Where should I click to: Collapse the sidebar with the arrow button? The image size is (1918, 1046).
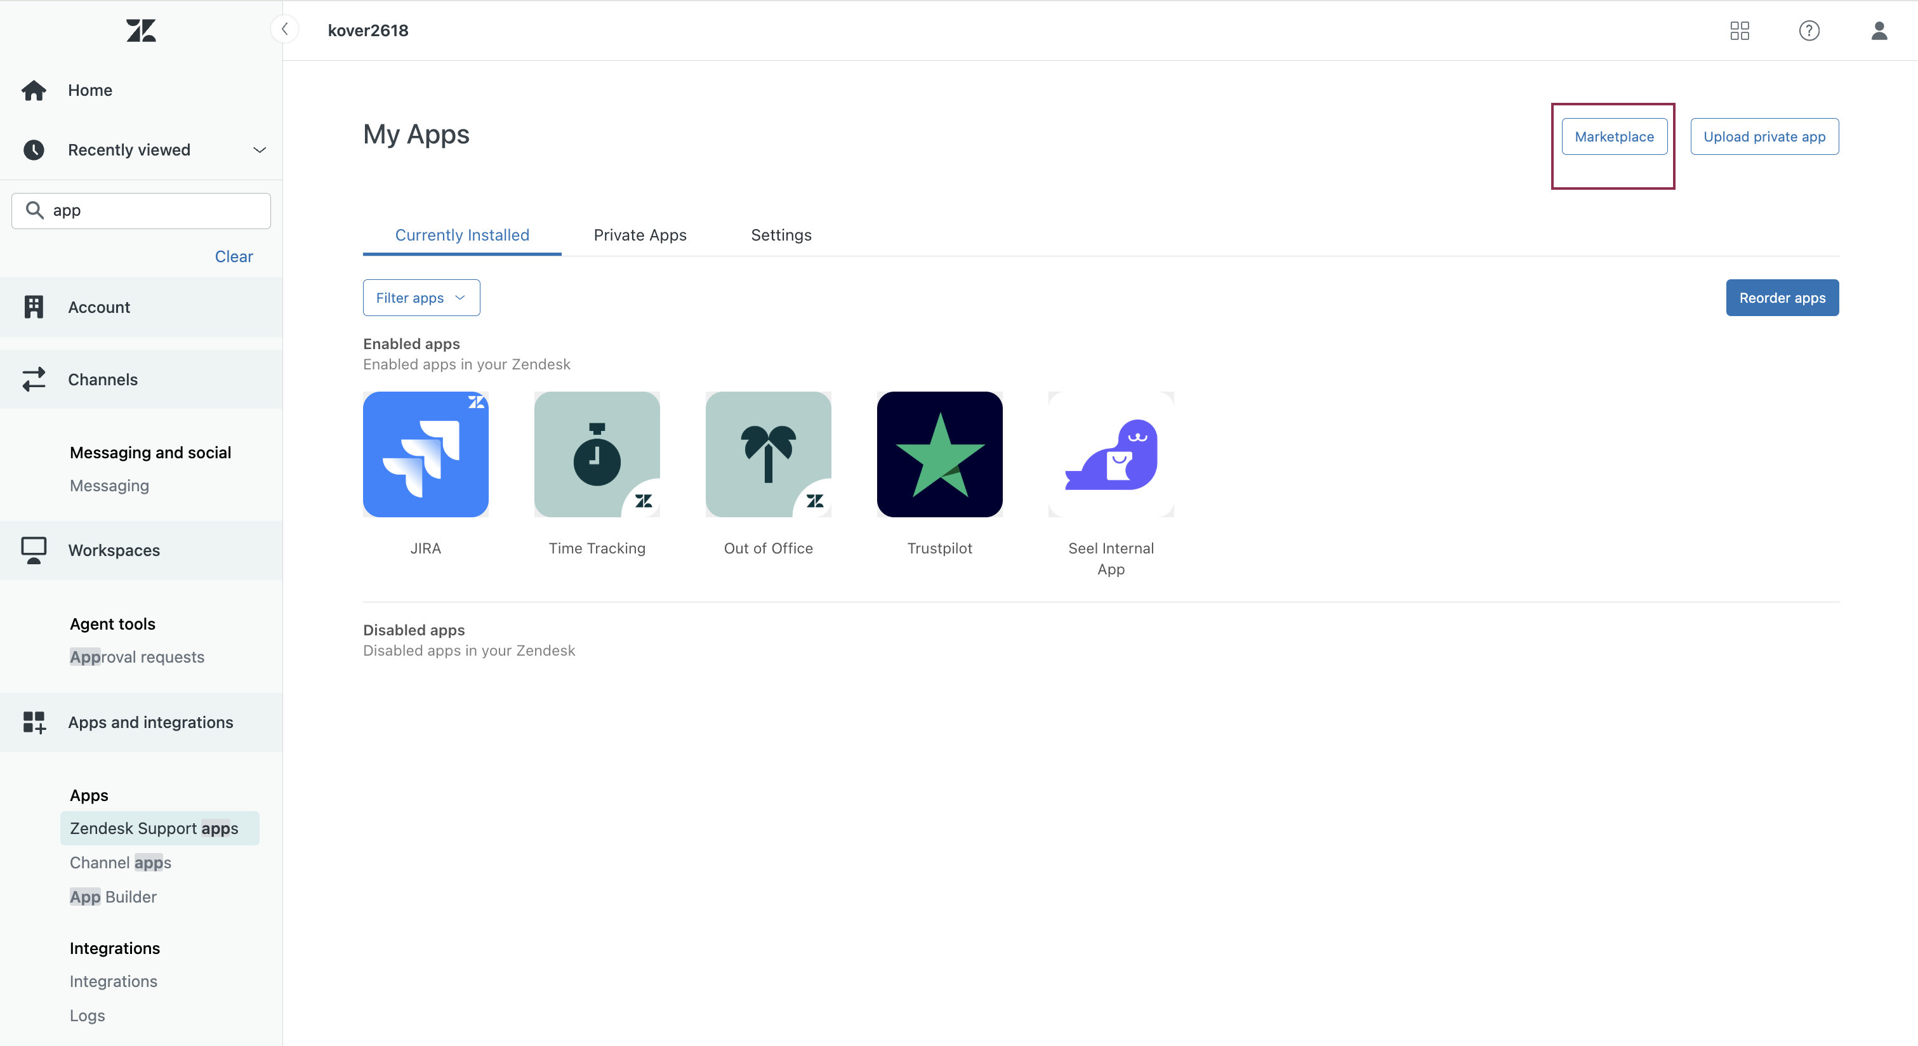tap(284, 30)
